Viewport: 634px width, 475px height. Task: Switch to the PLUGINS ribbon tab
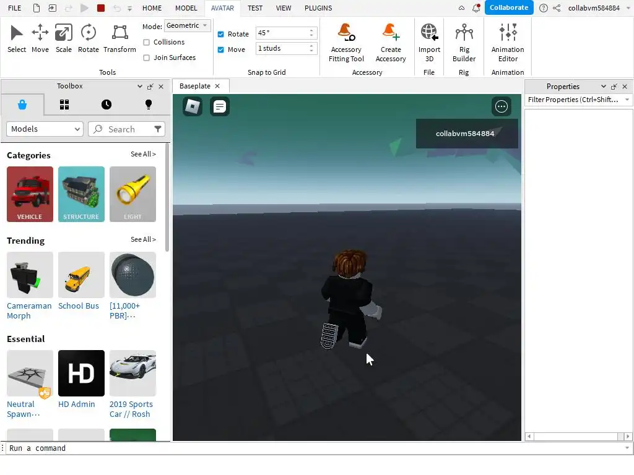click(x=318, y=8)
